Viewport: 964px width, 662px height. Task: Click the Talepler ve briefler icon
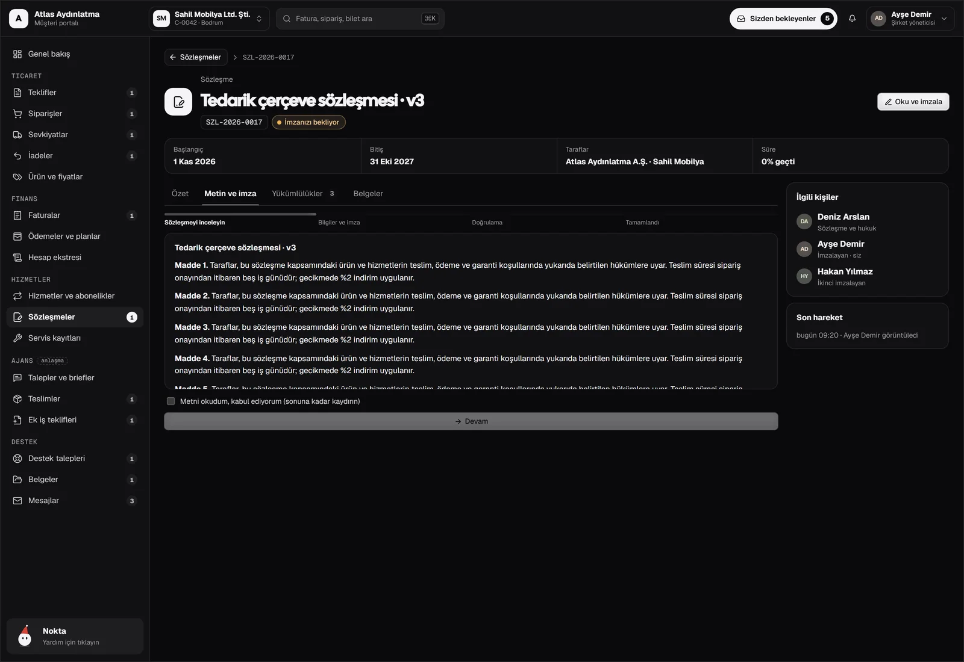click(x=17, y=378)
